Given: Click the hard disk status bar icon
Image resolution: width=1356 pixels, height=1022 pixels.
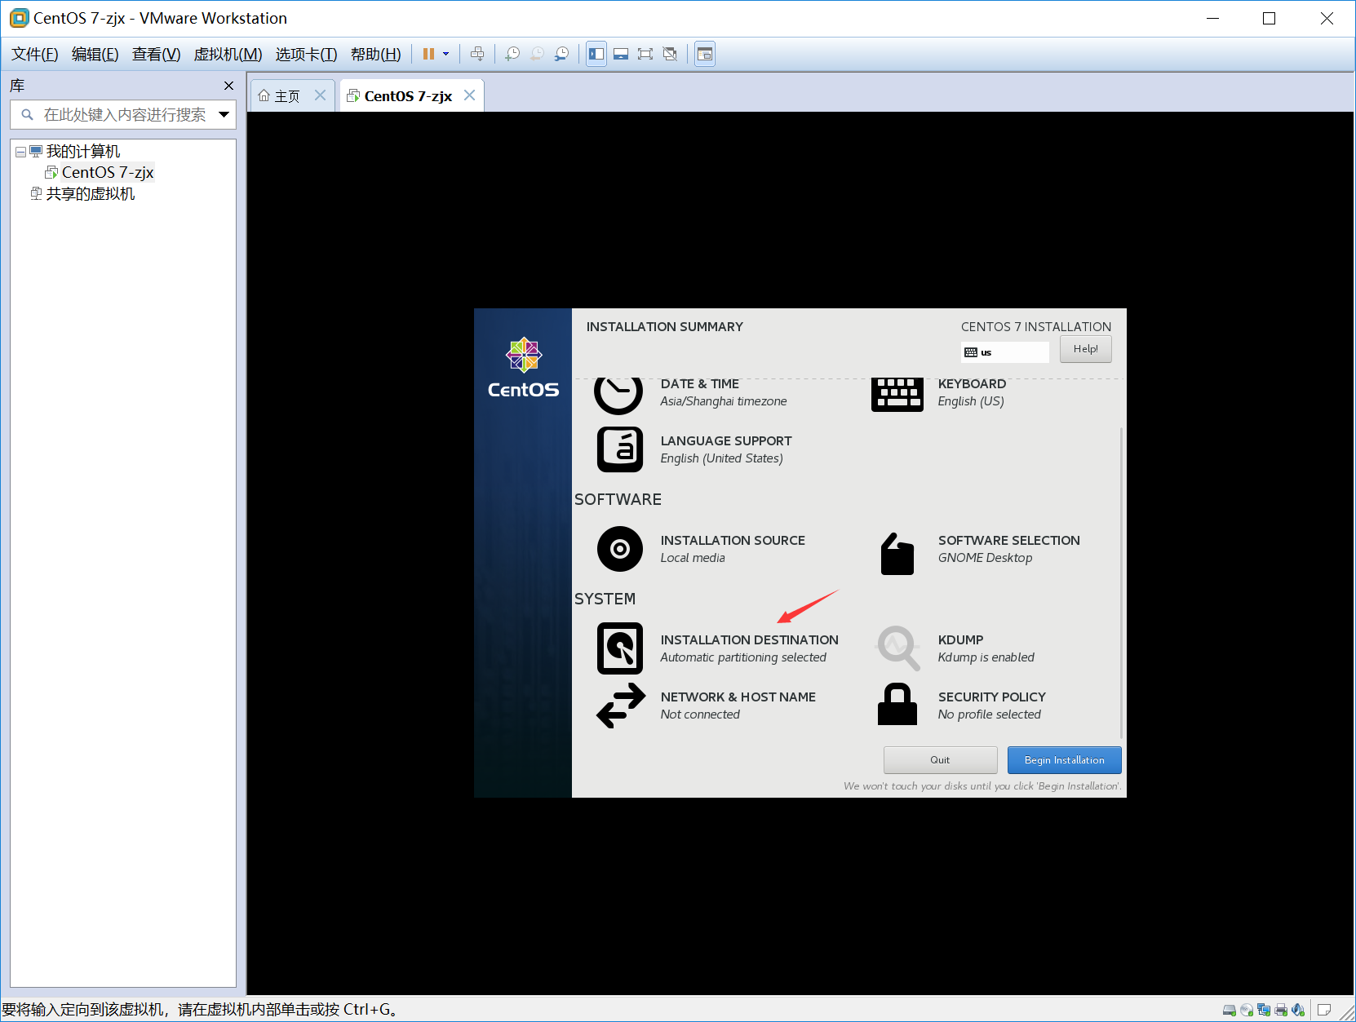Looking at the screenshot, I should coord(1229,1011).
